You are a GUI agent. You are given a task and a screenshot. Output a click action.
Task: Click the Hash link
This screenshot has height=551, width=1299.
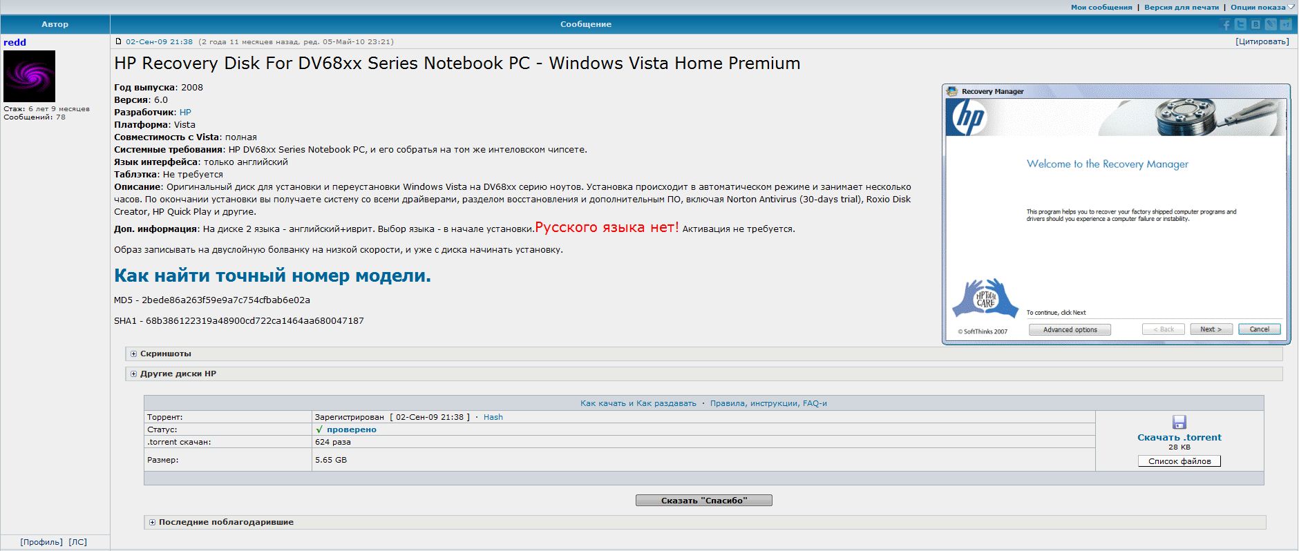tap(493, 417)
